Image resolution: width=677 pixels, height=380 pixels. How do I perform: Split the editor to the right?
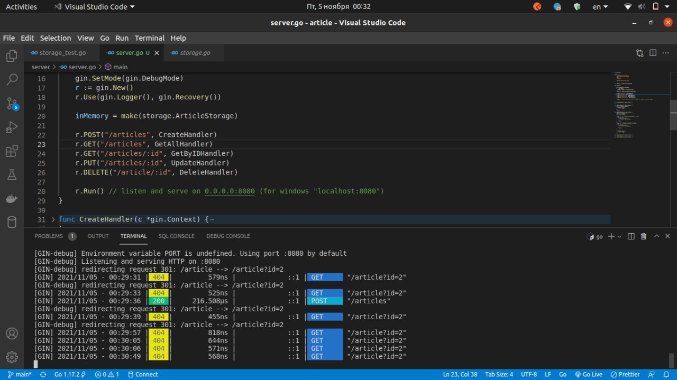coord(653,53)
